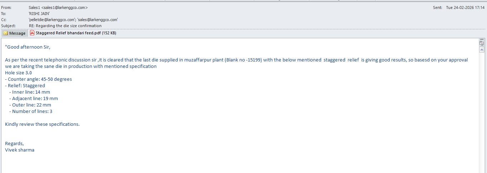Open the Staggered Relief bhandari feed.pdf attachment
Screen dimensions: 487x173
tap(76, 33)
